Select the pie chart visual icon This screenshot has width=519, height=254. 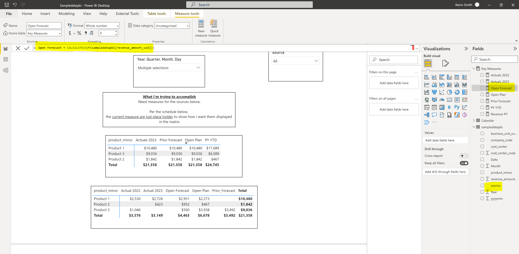[449, 92]
